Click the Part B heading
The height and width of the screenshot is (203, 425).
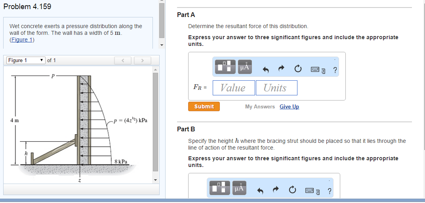186,129
